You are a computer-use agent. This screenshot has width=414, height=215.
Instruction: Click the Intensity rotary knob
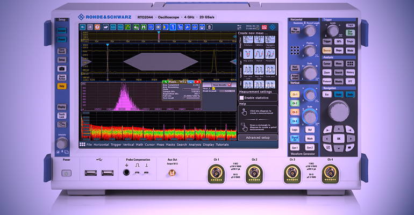coord(62,142)
